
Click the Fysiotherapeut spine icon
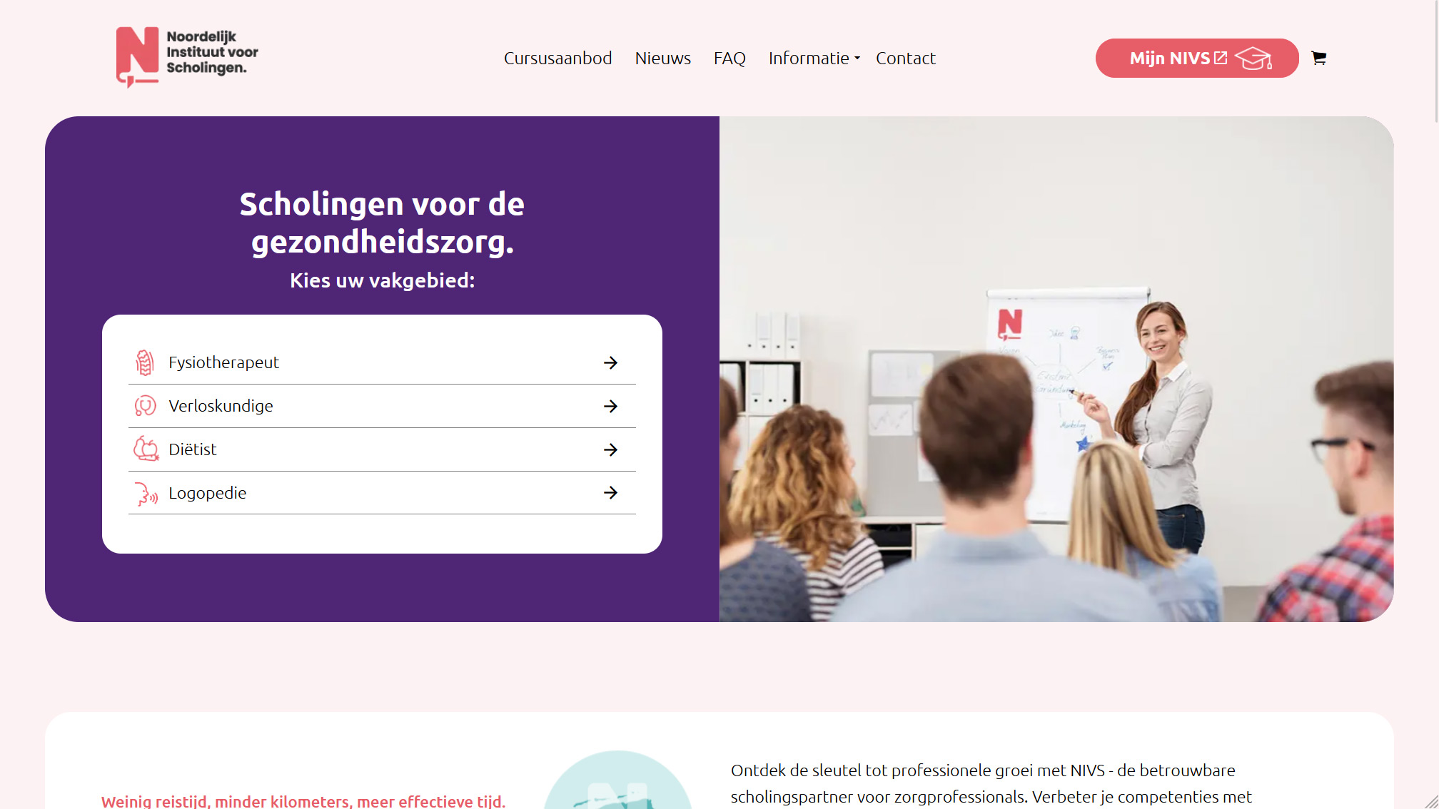145,362
